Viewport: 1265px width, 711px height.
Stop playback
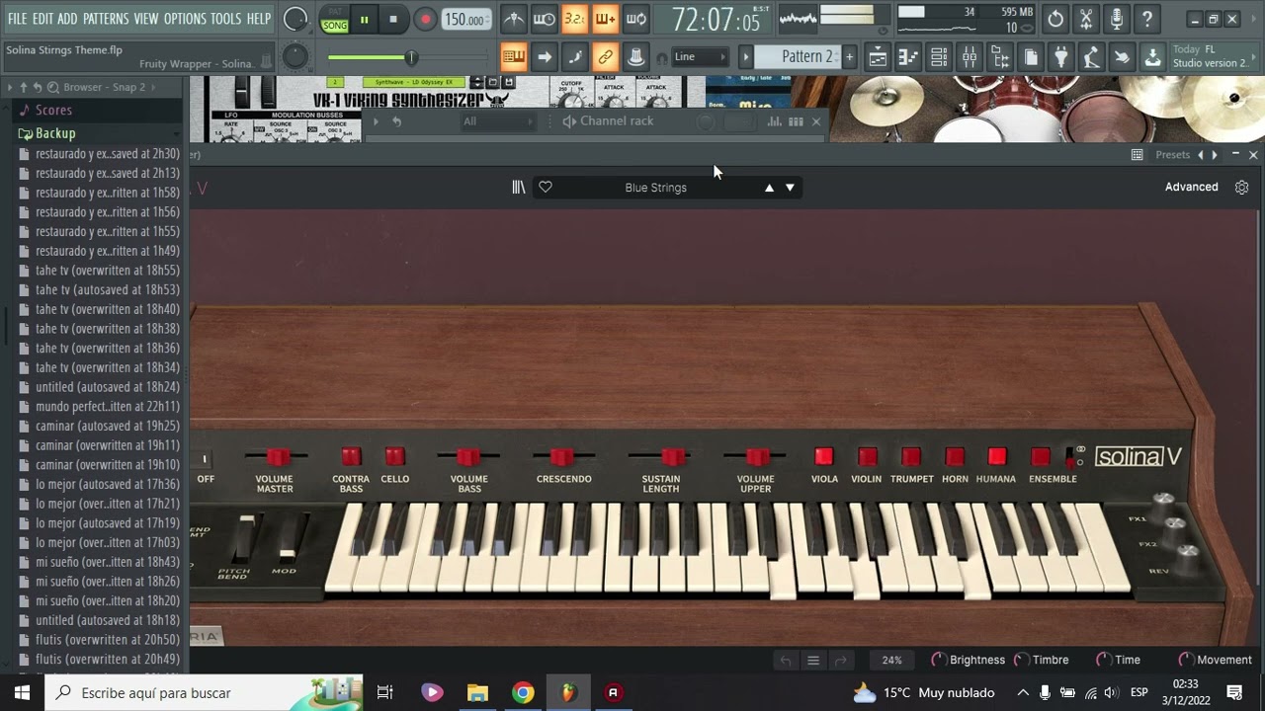pos(393,19)
